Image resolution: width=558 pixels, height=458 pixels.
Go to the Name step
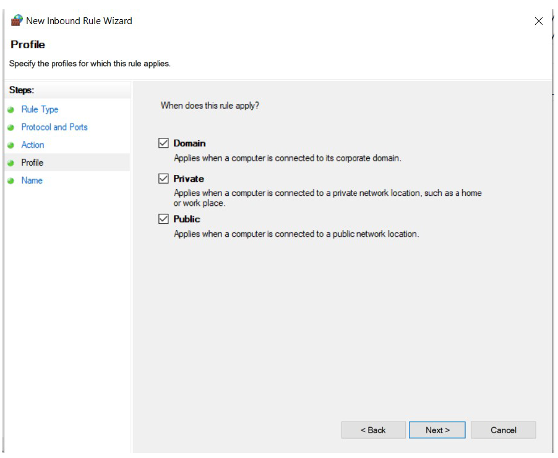point(32,180)
